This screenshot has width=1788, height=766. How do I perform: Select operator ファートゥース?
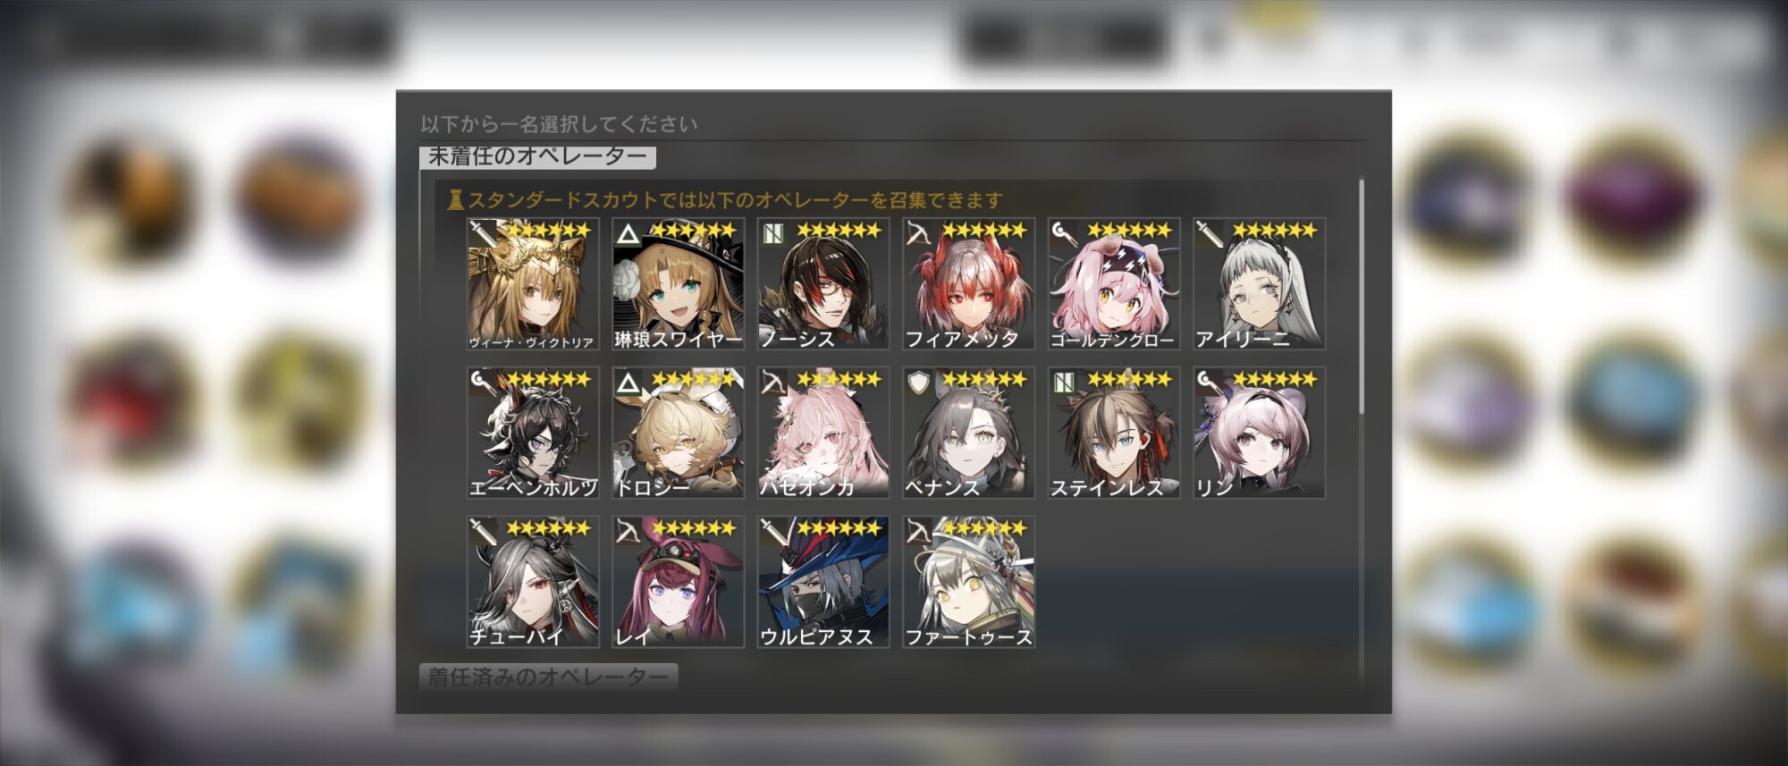click(x=968, y=582)
